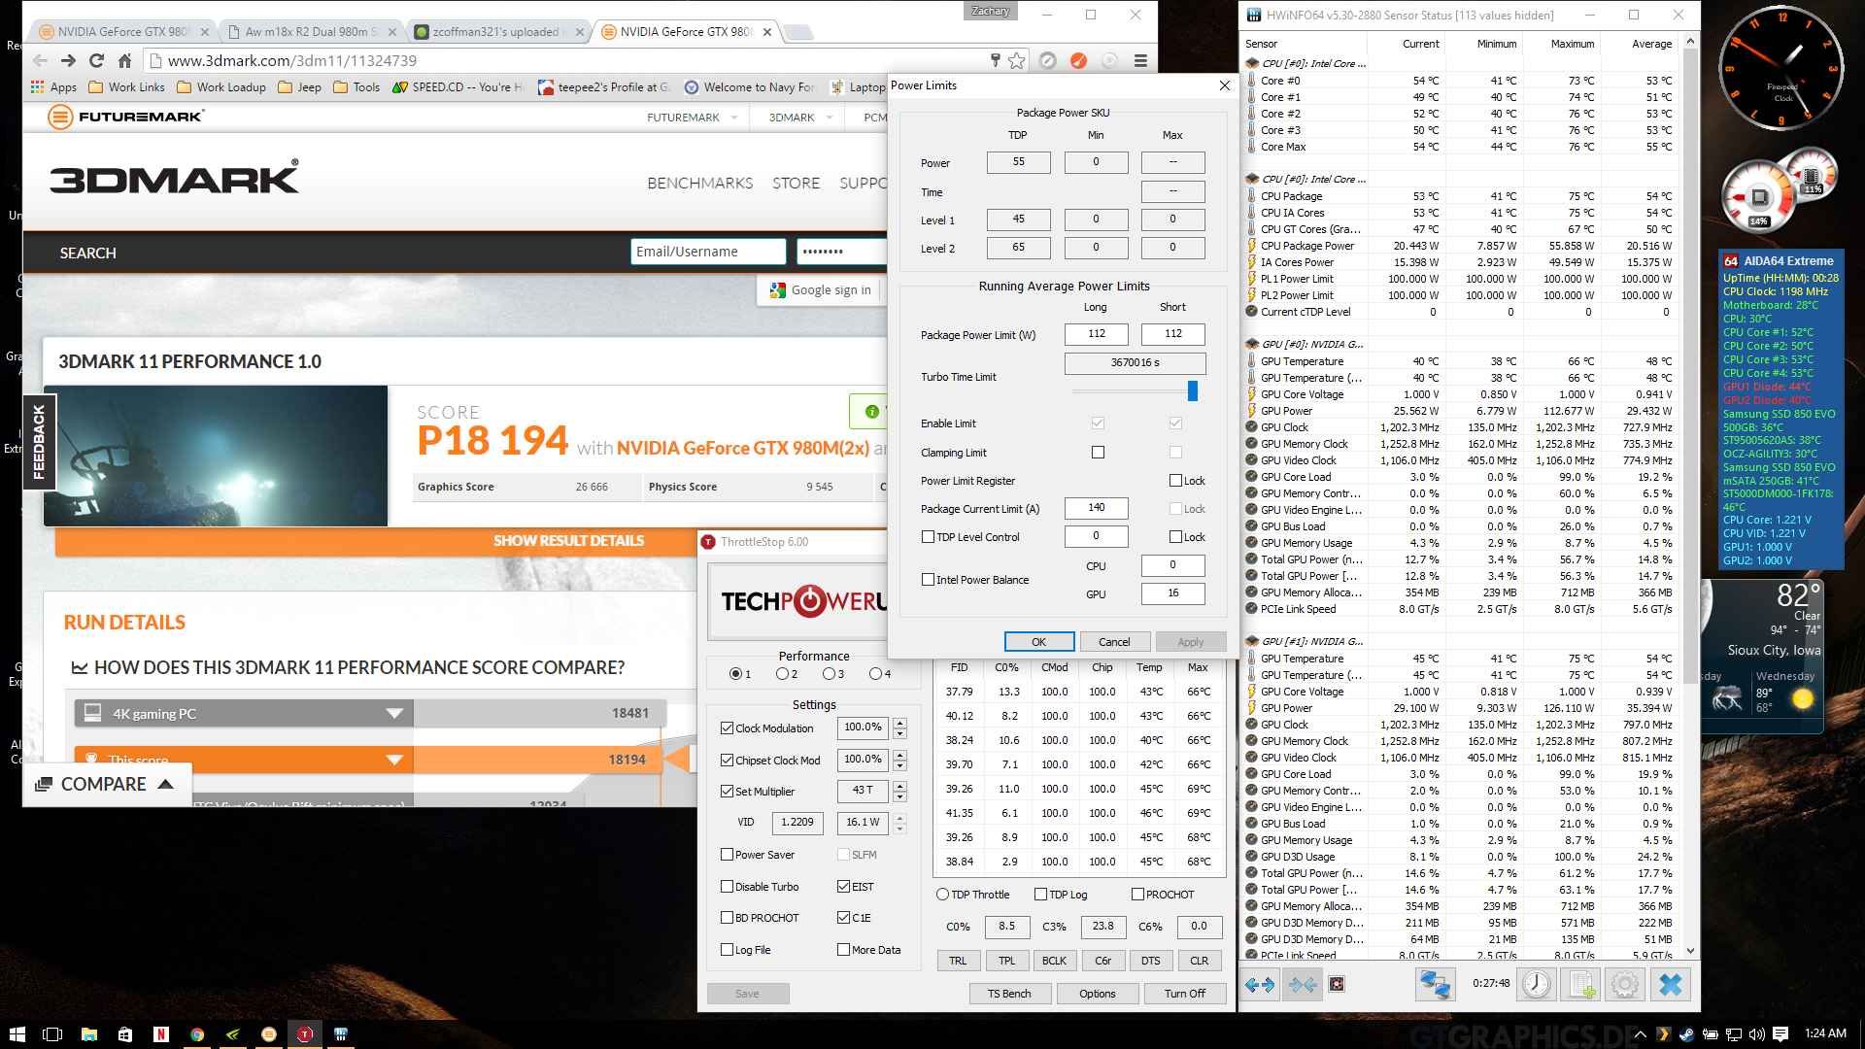The width and height of the screenshot is (1865, 1049).
Task: Open HWiNFO remote network monitoring icon
Action: click(1435, 985)
